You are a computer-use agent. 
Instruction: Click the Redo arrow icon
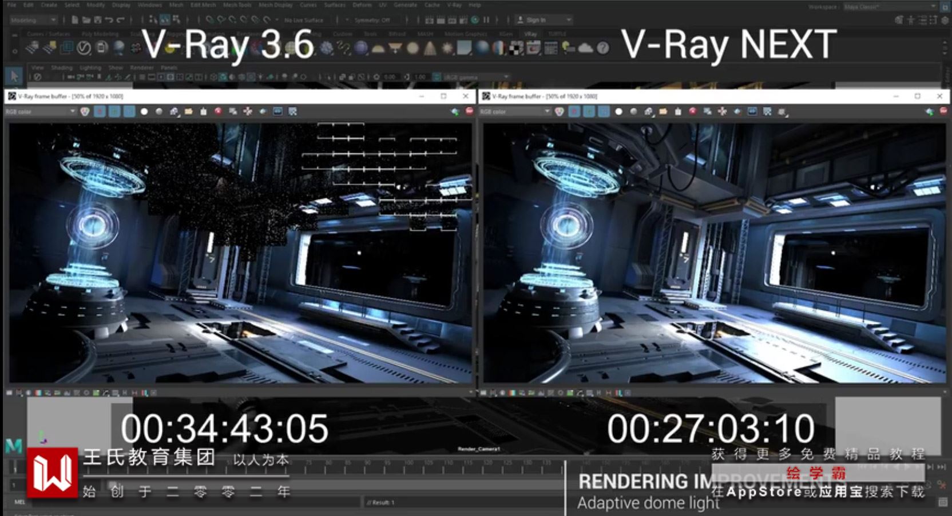click(120, 20)
